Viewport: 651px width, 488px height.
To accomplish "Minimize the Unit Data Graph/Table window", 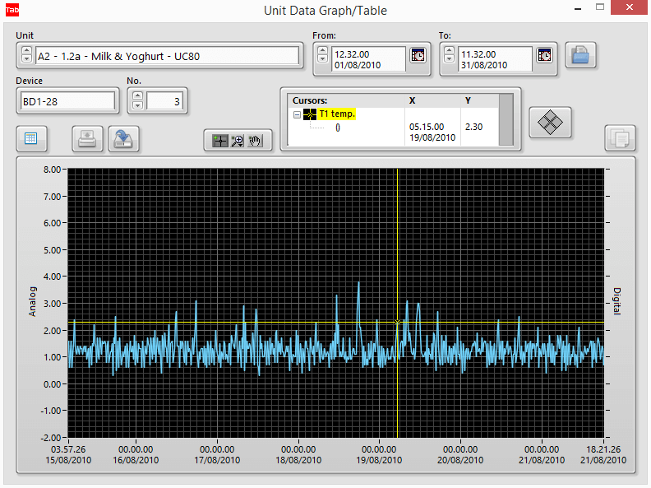I will (578, 8).
